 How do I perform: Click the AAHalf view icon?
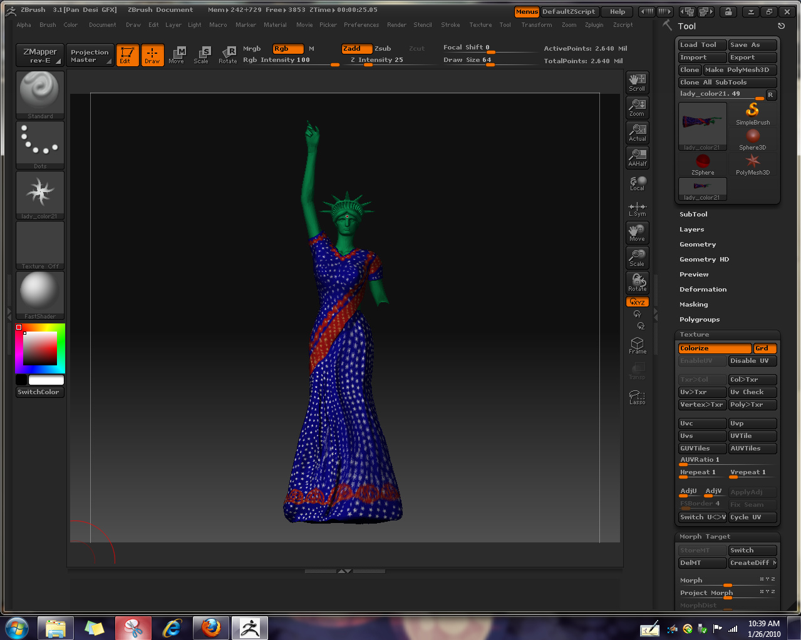637,157
